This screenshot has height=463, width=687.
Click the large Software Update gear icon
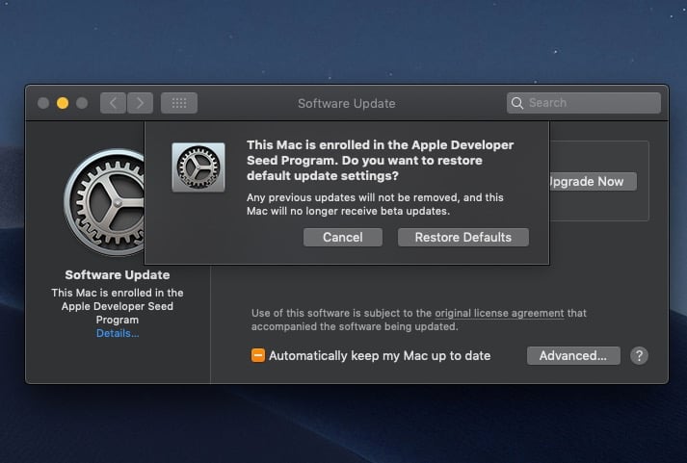pyautogui.click(x=104, y=202)
